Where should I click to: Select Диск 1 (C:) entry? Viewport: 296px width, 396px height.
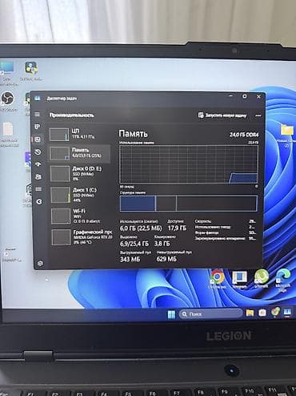click(80, 195)
